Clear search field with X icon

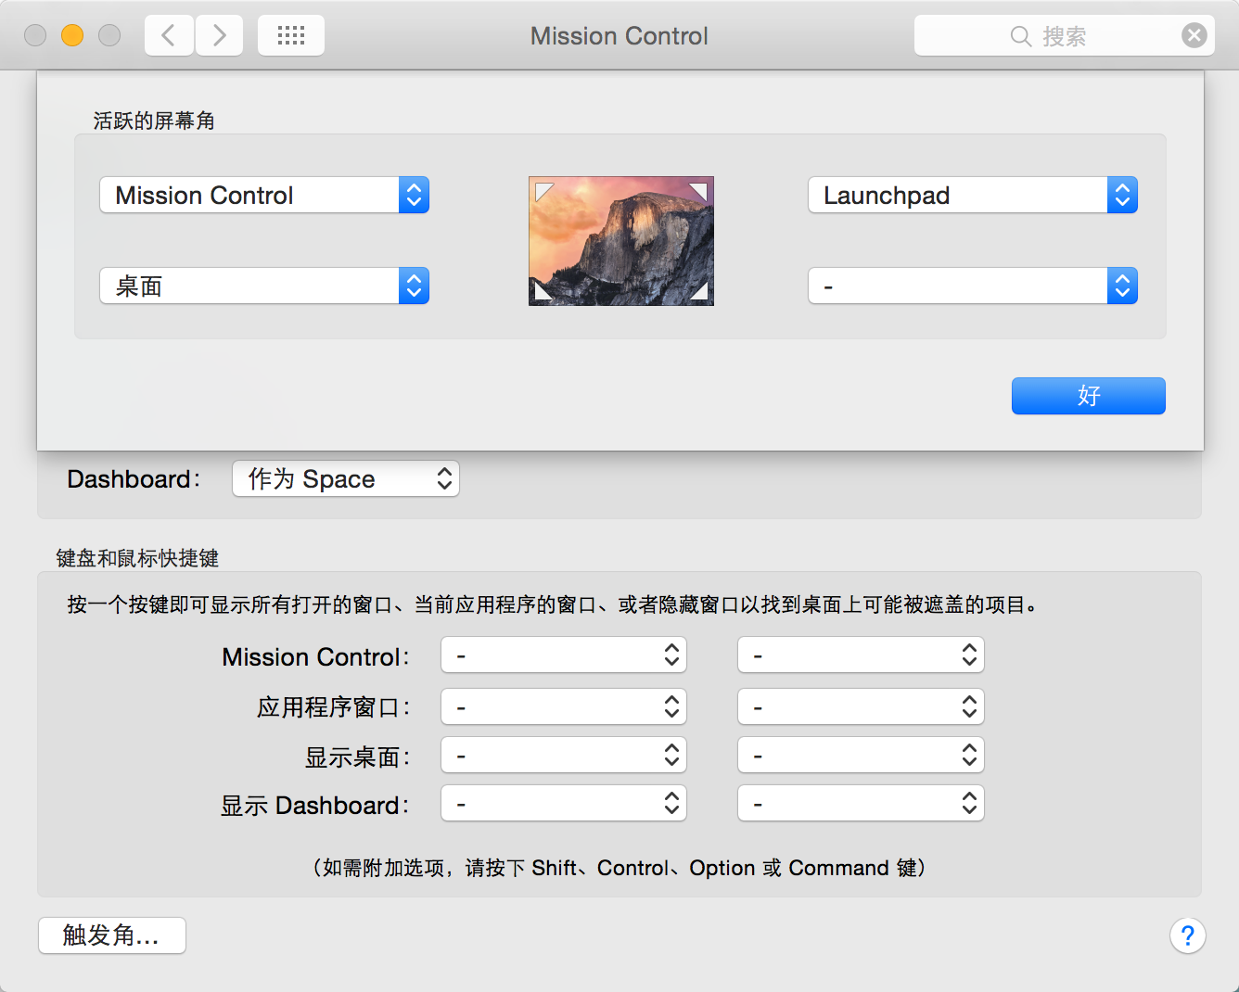click(1194, 36)
